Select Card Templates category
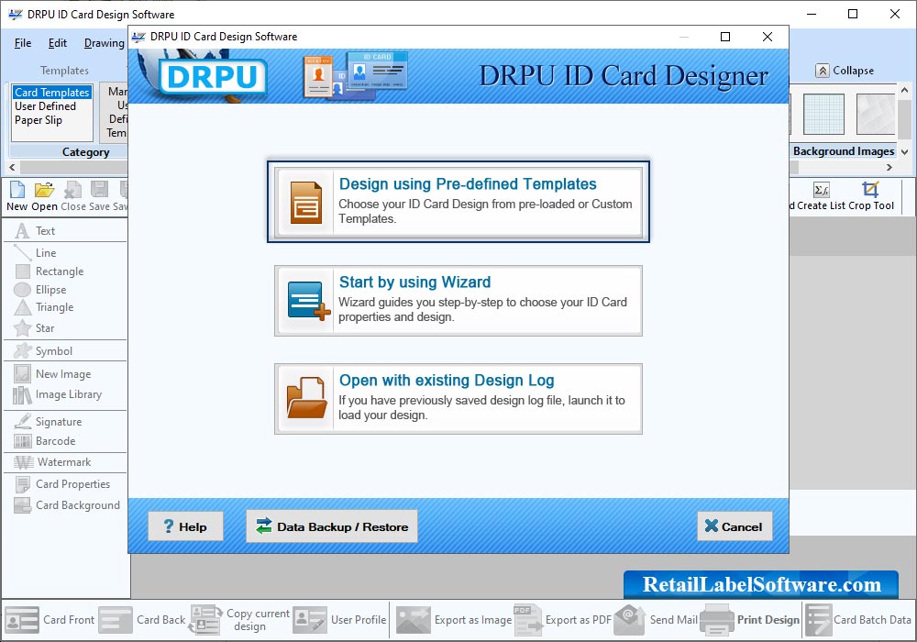Image resolution: width=917 pixels, height=642 pixels. (x=52, y=93)
